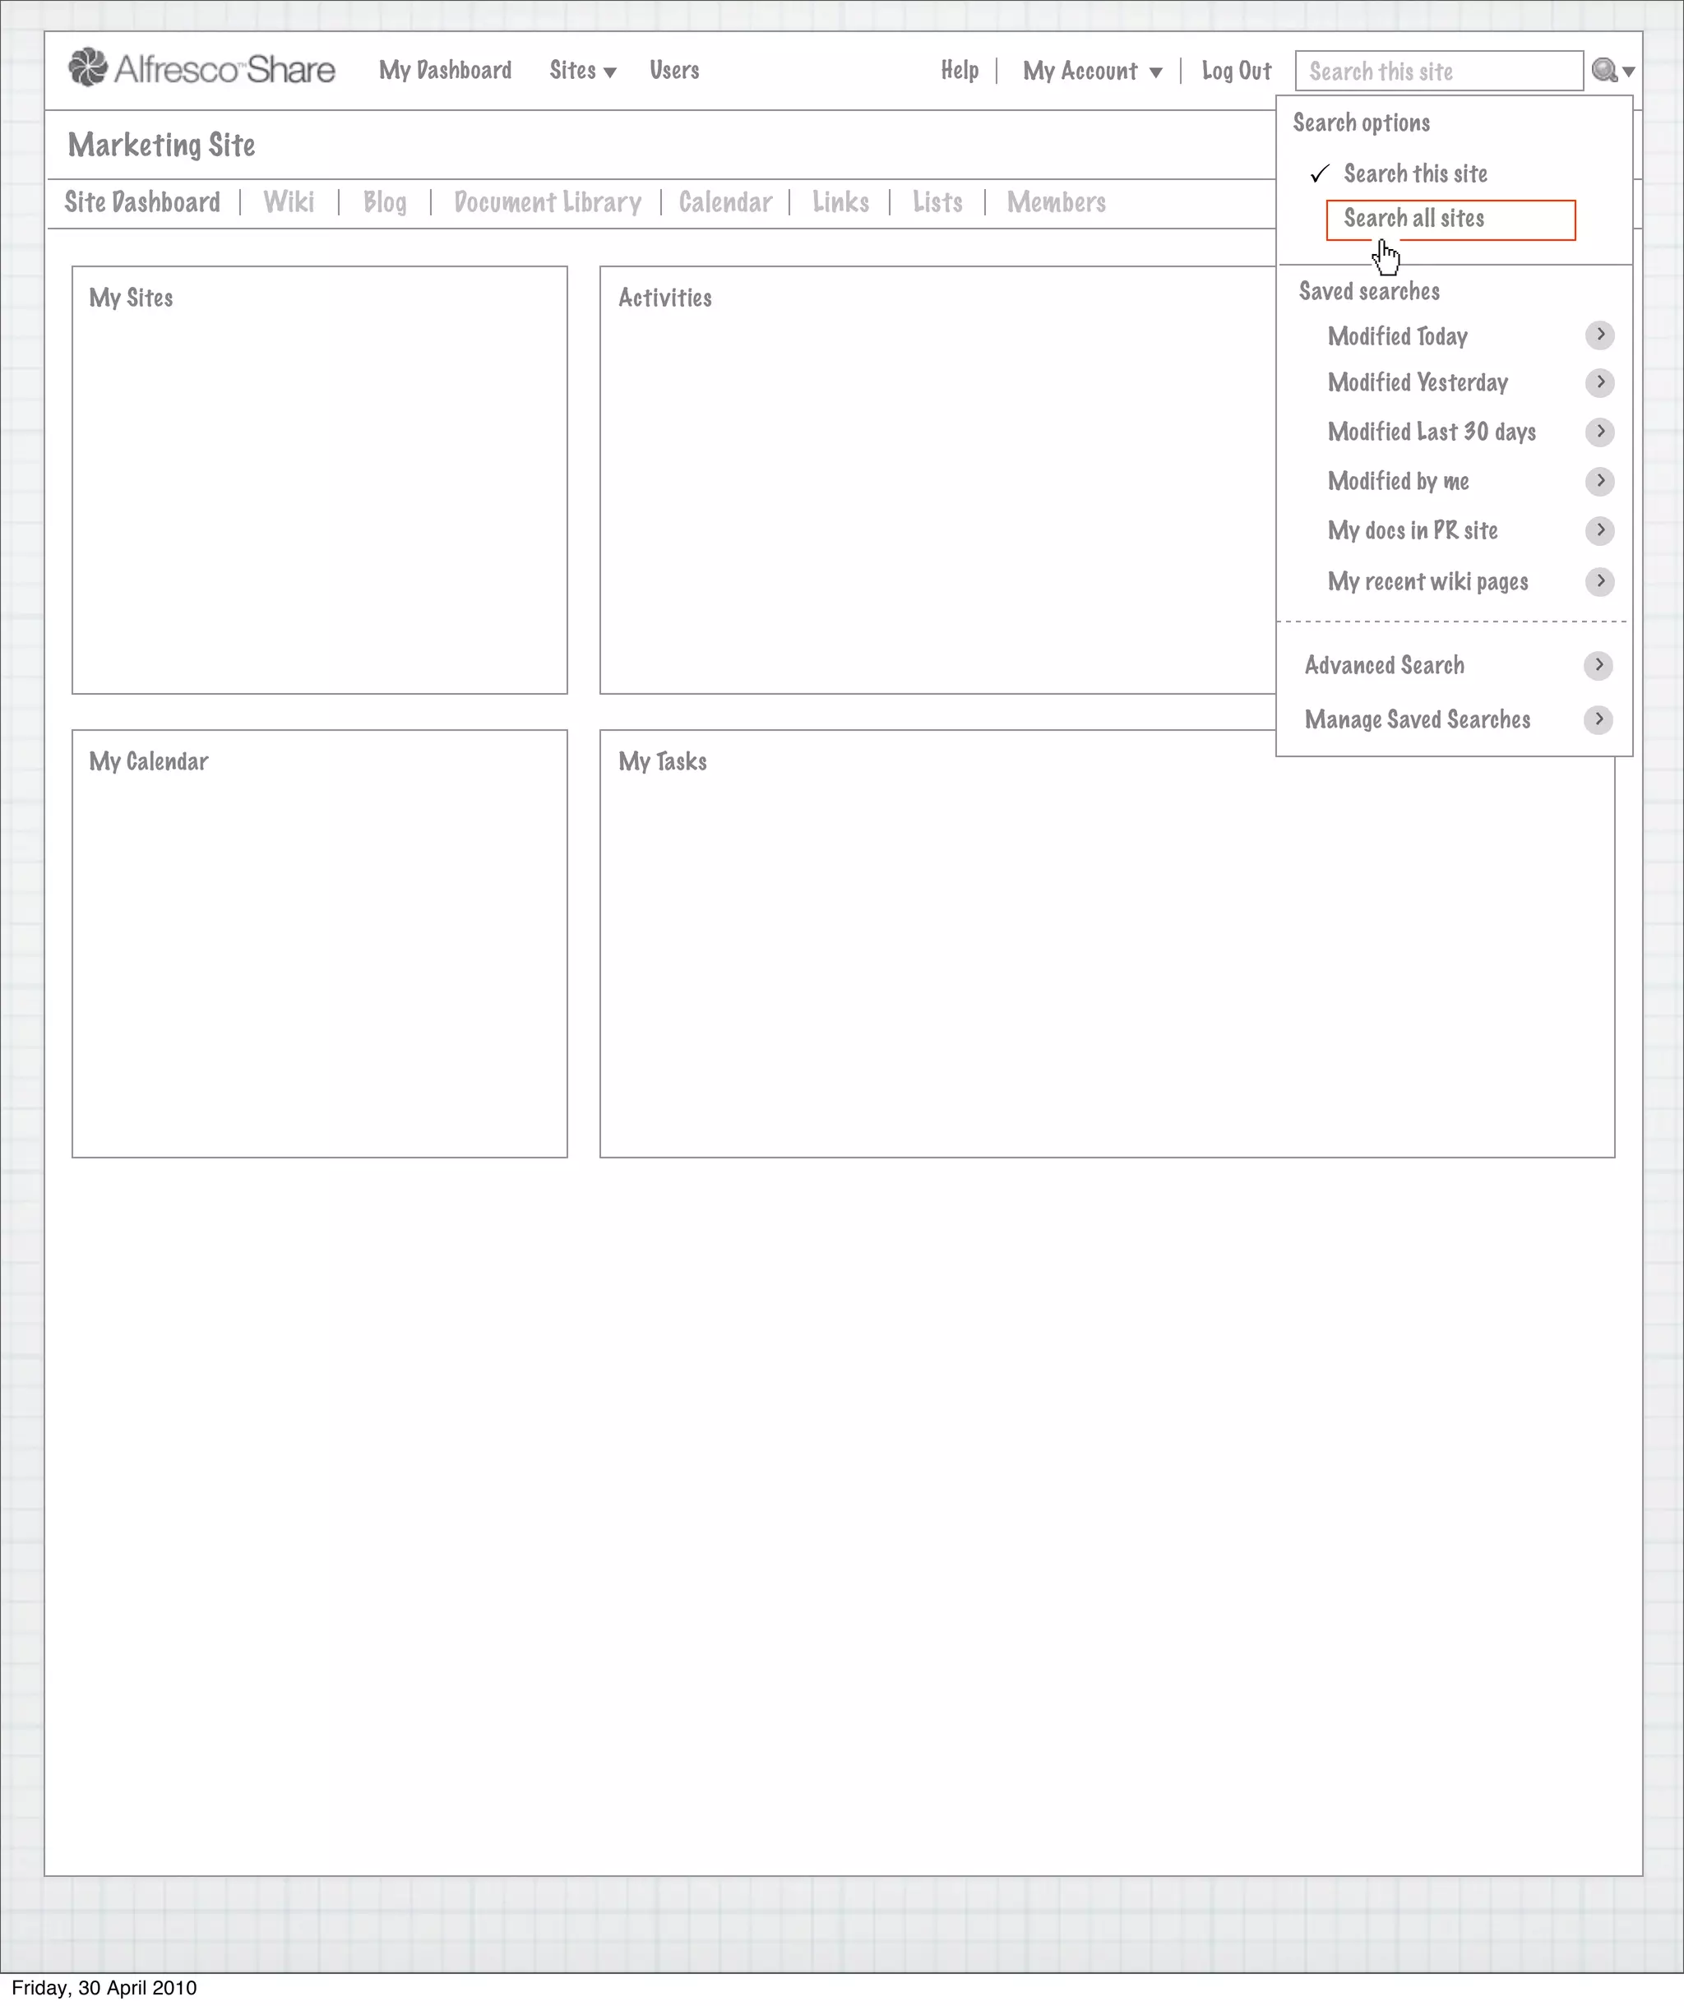Viewport: 1684px width, 2006px height.
Task: Open Manage Saved Searches
Action: (x=1418, y=719)
